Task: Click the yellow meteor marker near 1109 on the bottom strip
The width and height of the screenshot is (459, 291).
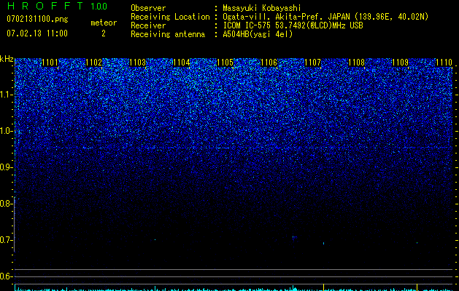Action: coord(417,287)
